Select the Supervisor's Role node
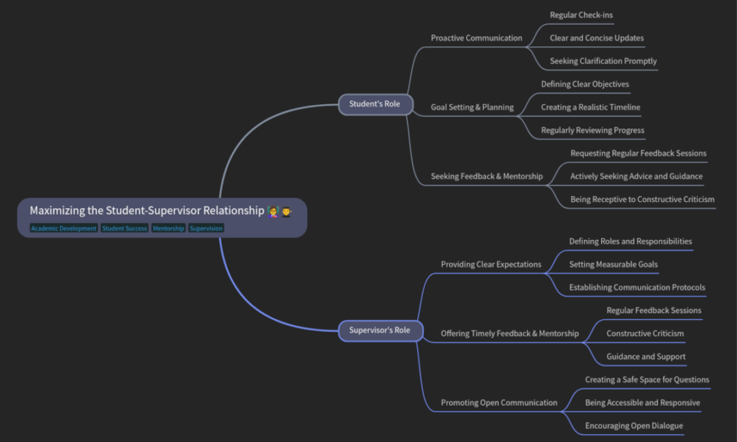737x442 pixels. (379, 330)
